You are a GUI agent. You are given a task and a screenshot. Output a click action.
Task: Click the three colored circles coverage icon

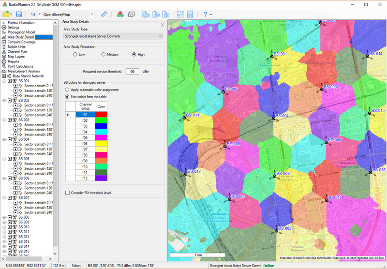point(120,15)
